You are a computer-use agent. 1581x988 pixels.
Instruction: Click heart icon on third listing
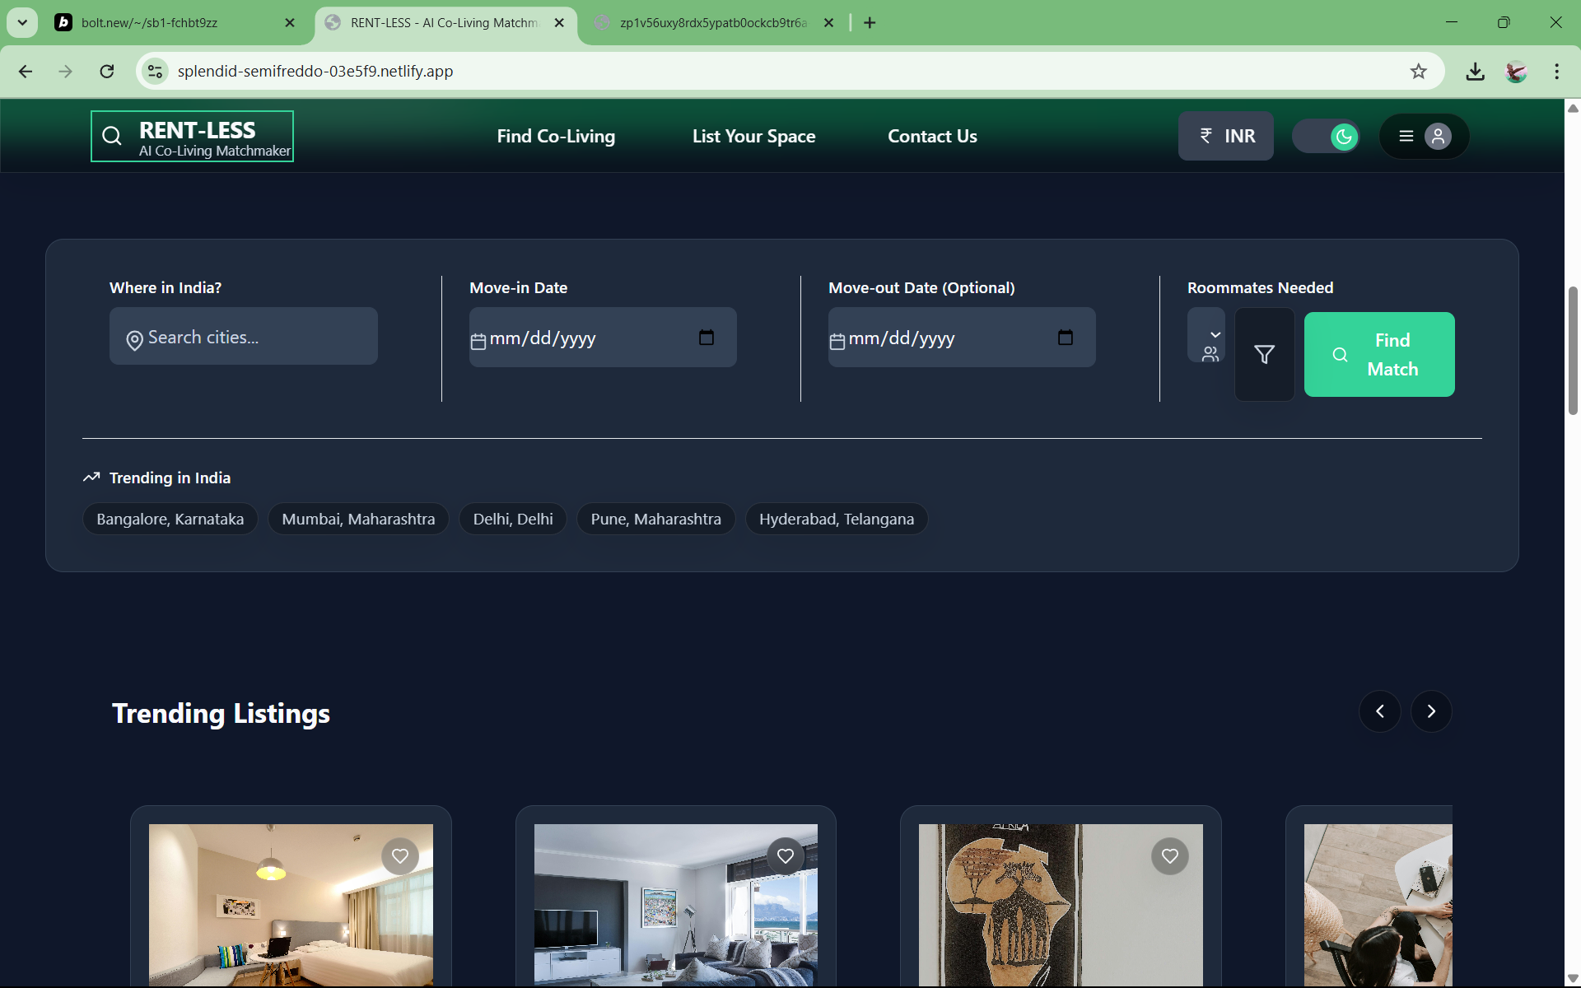pos(1170,856)
